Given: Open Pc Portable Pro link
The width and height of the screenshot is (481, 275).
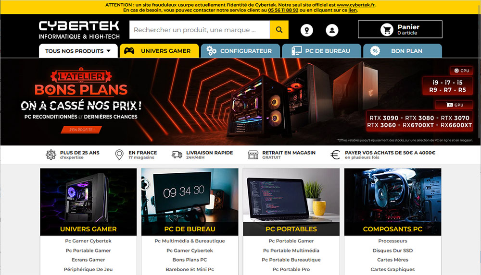Looking at the screenshot, I should tap(291, 270).
